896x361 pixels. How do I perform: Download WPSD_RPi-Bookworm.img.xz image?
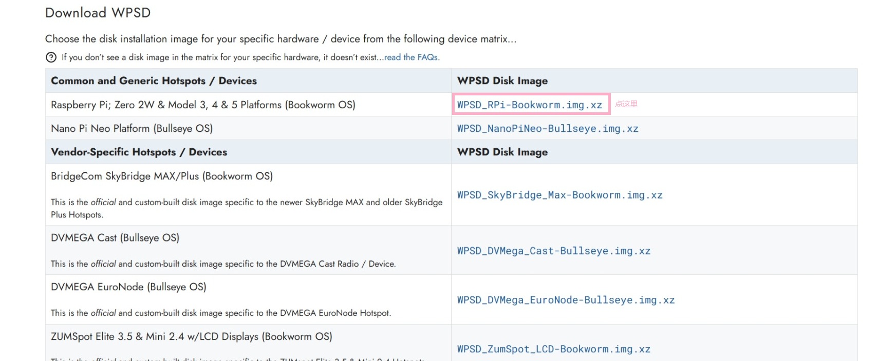(x=529, y=105)
